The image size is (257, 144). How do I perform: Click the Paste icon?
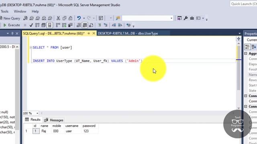[71, 18]
